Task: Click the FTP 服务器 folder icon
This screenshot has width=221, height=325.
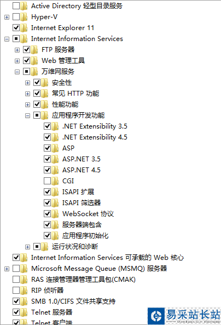Action: click(34, 50)
